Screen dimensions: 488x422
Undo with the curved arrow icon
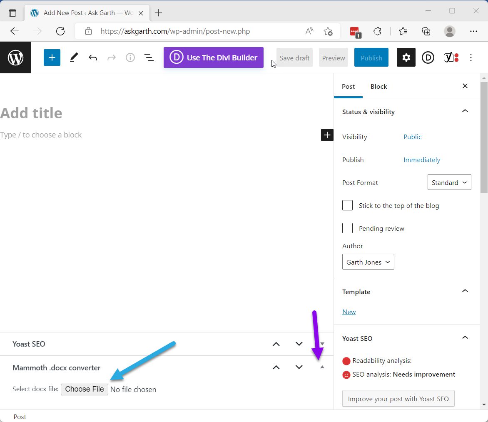93,57
